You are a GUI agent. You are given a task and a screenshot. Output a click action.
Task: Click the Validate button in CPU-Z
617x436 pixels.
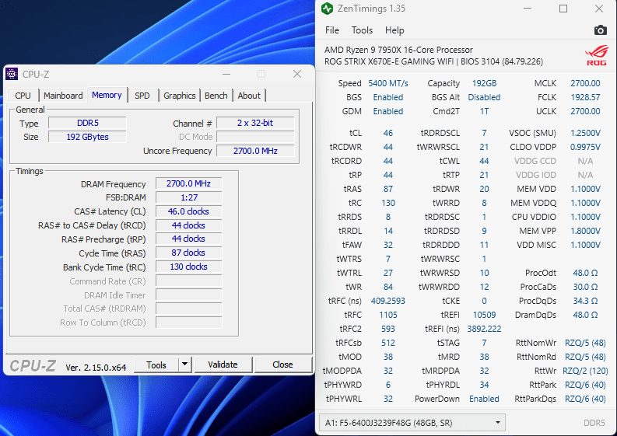(x=223, y=364)
